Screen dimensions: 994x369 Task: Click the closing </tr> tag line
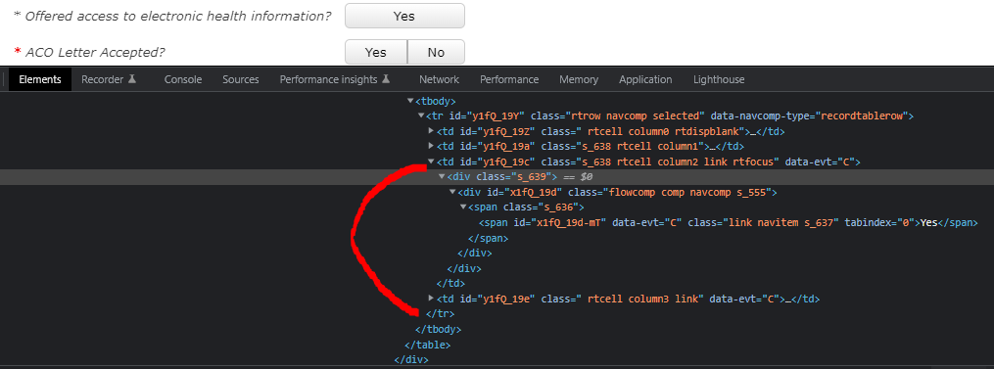point(441,313)
